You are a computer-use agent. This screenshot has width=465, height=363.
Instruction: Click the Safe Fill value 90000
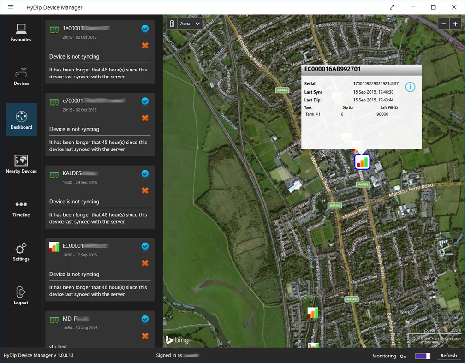(x=382, y=114)
